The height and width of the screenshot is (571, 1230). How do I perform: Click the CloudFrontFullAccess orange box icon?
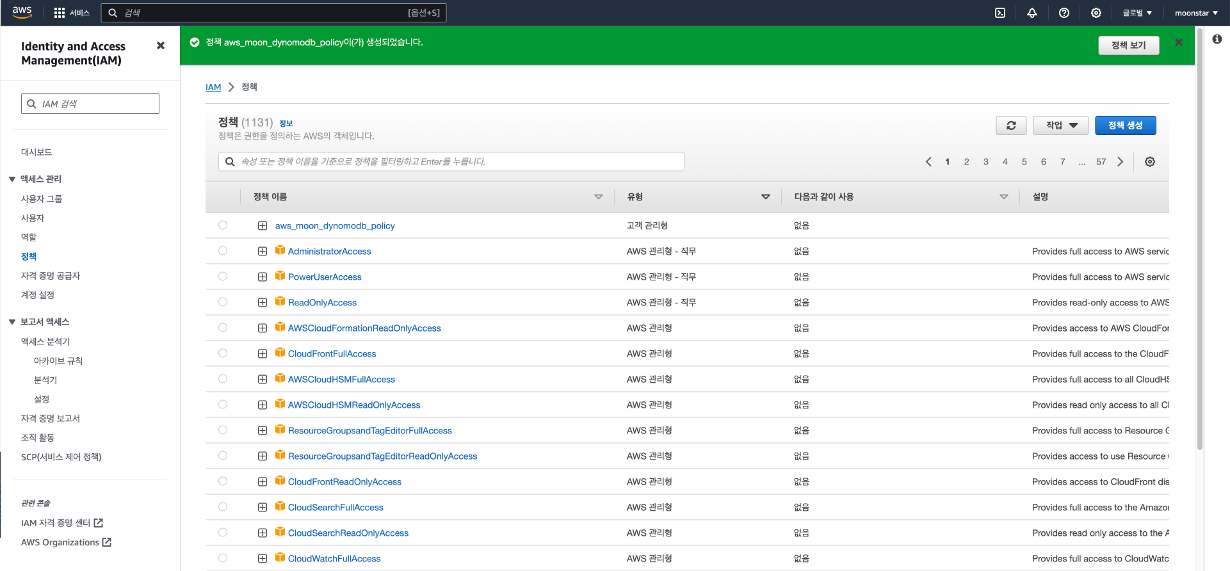tap(280, 353)
